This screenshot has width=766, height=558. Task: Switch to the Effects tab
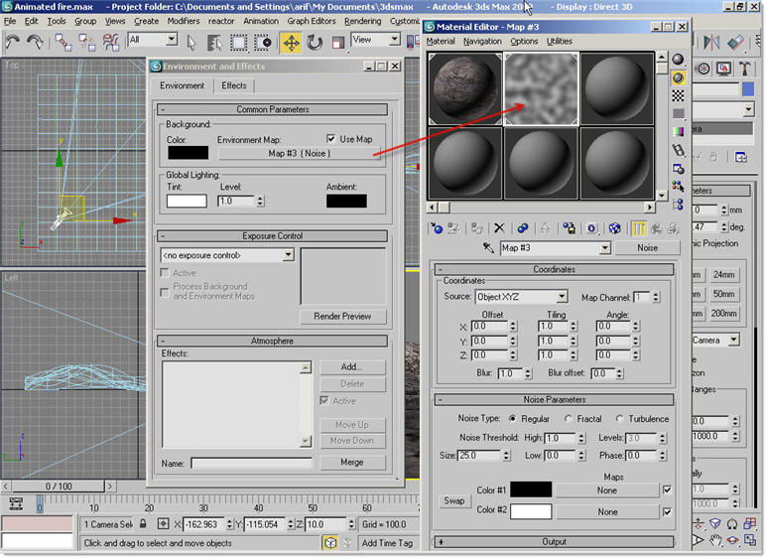coord(234,86)
